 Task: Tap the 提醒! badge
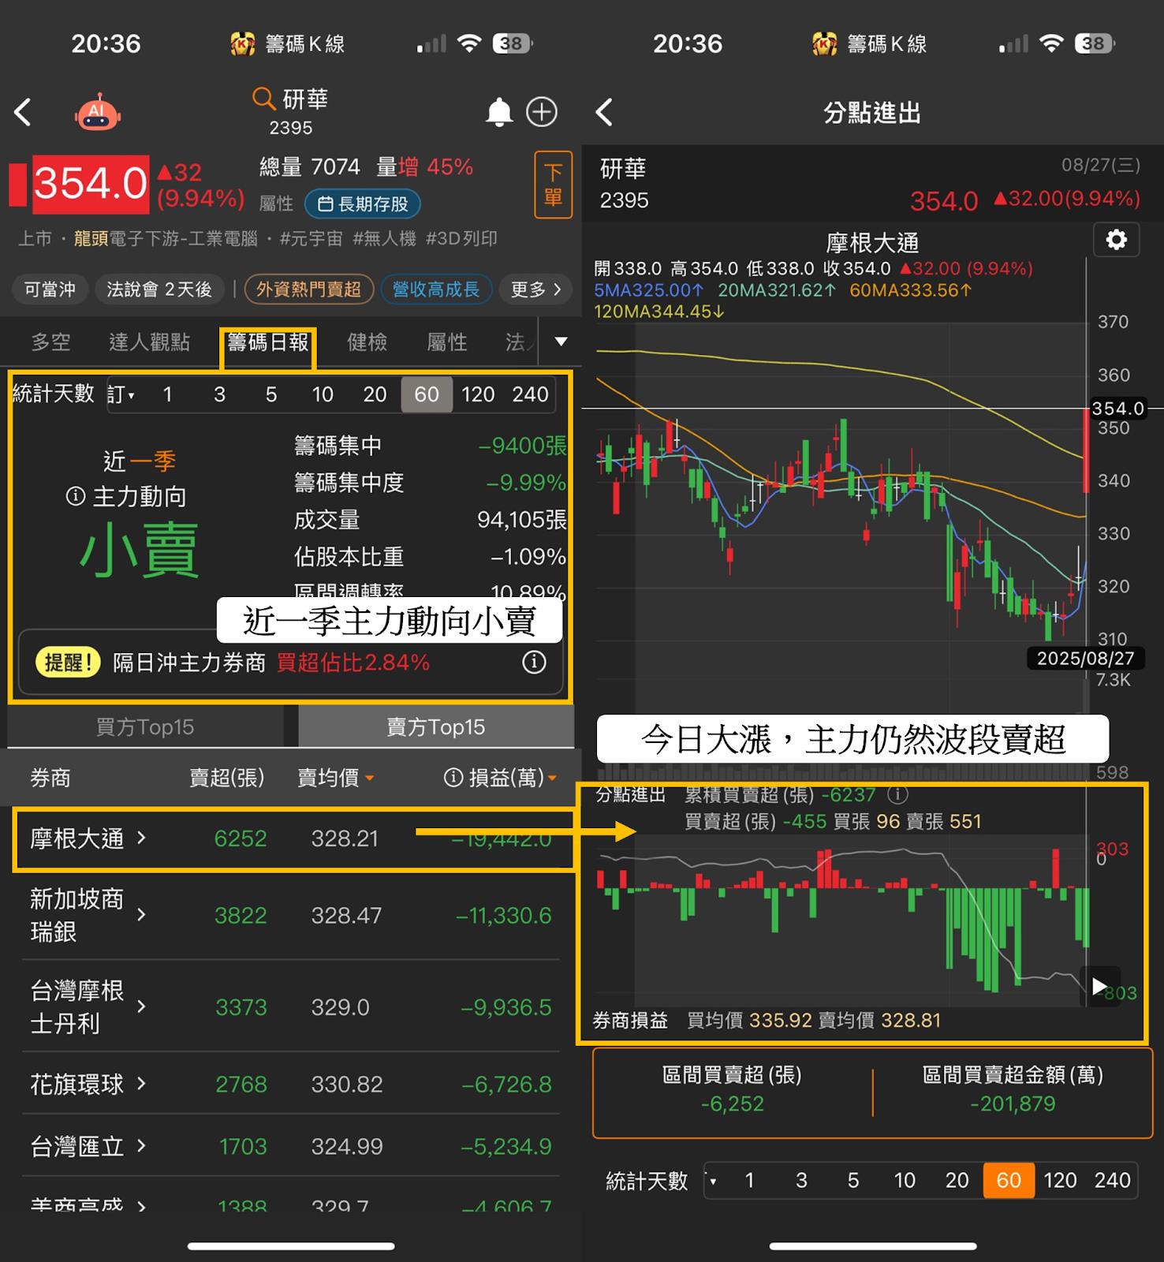click(69, 662)
